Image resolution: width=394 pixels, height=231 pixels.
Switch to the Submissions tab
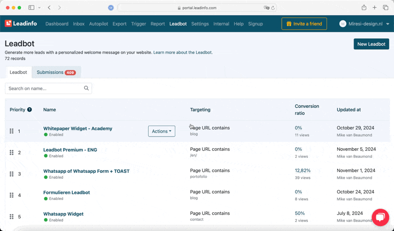[x=56, y=72]
